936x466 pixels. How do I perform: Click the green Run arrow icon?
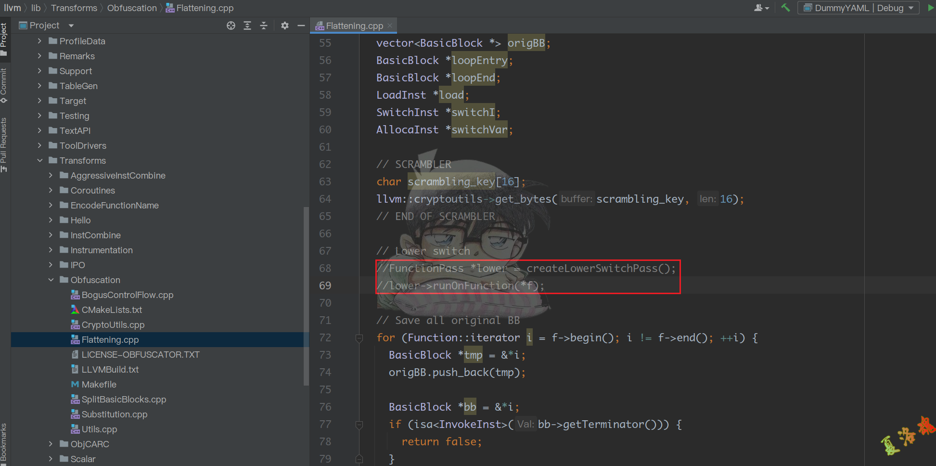pyautogui.click(x=931, y=8)
